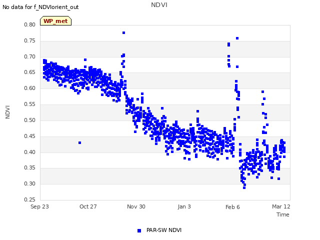
Task: Click the 0.80 y-axis tick label
Action: 30,24
